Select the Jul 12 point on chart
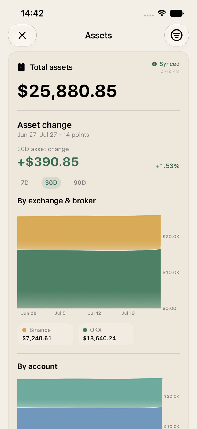The height and width of the screenshot is (429, 197). [95, 313]
